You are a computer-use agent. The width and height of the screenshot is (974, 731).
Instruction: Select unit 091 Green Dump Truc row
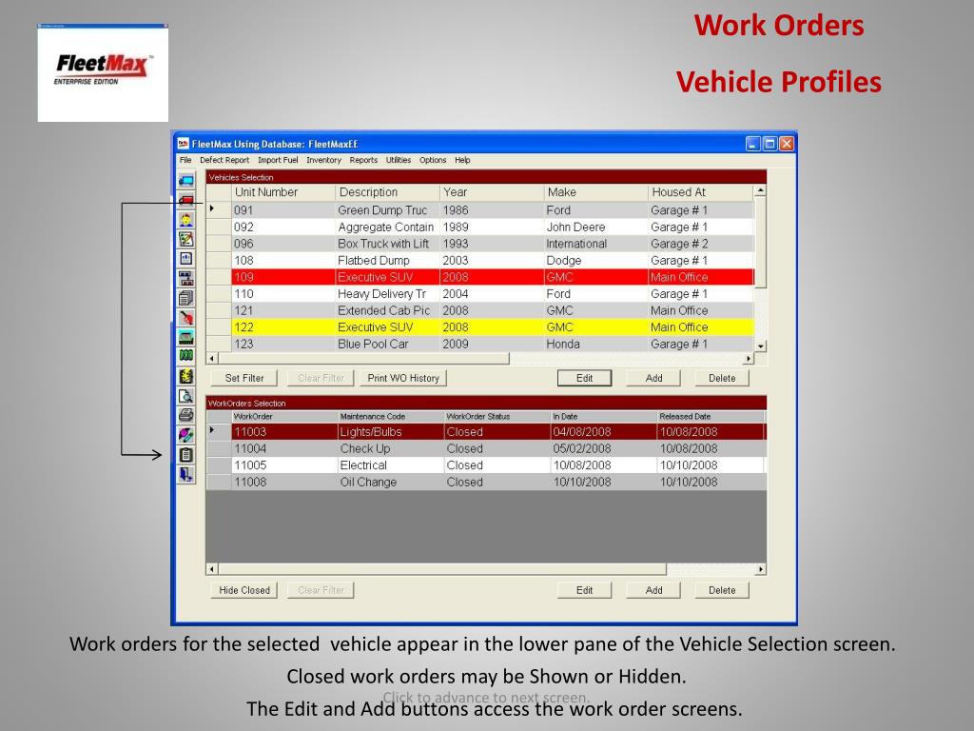tap(480, 210)
